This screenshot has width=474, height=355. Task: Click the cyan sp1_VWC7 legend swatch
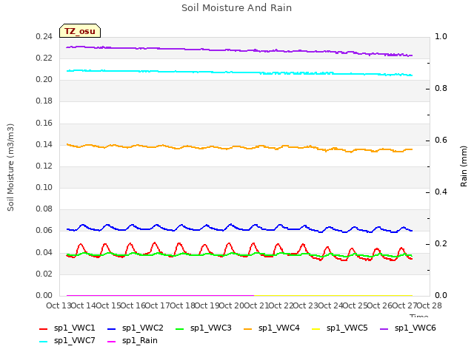click(x=44, y=342)
